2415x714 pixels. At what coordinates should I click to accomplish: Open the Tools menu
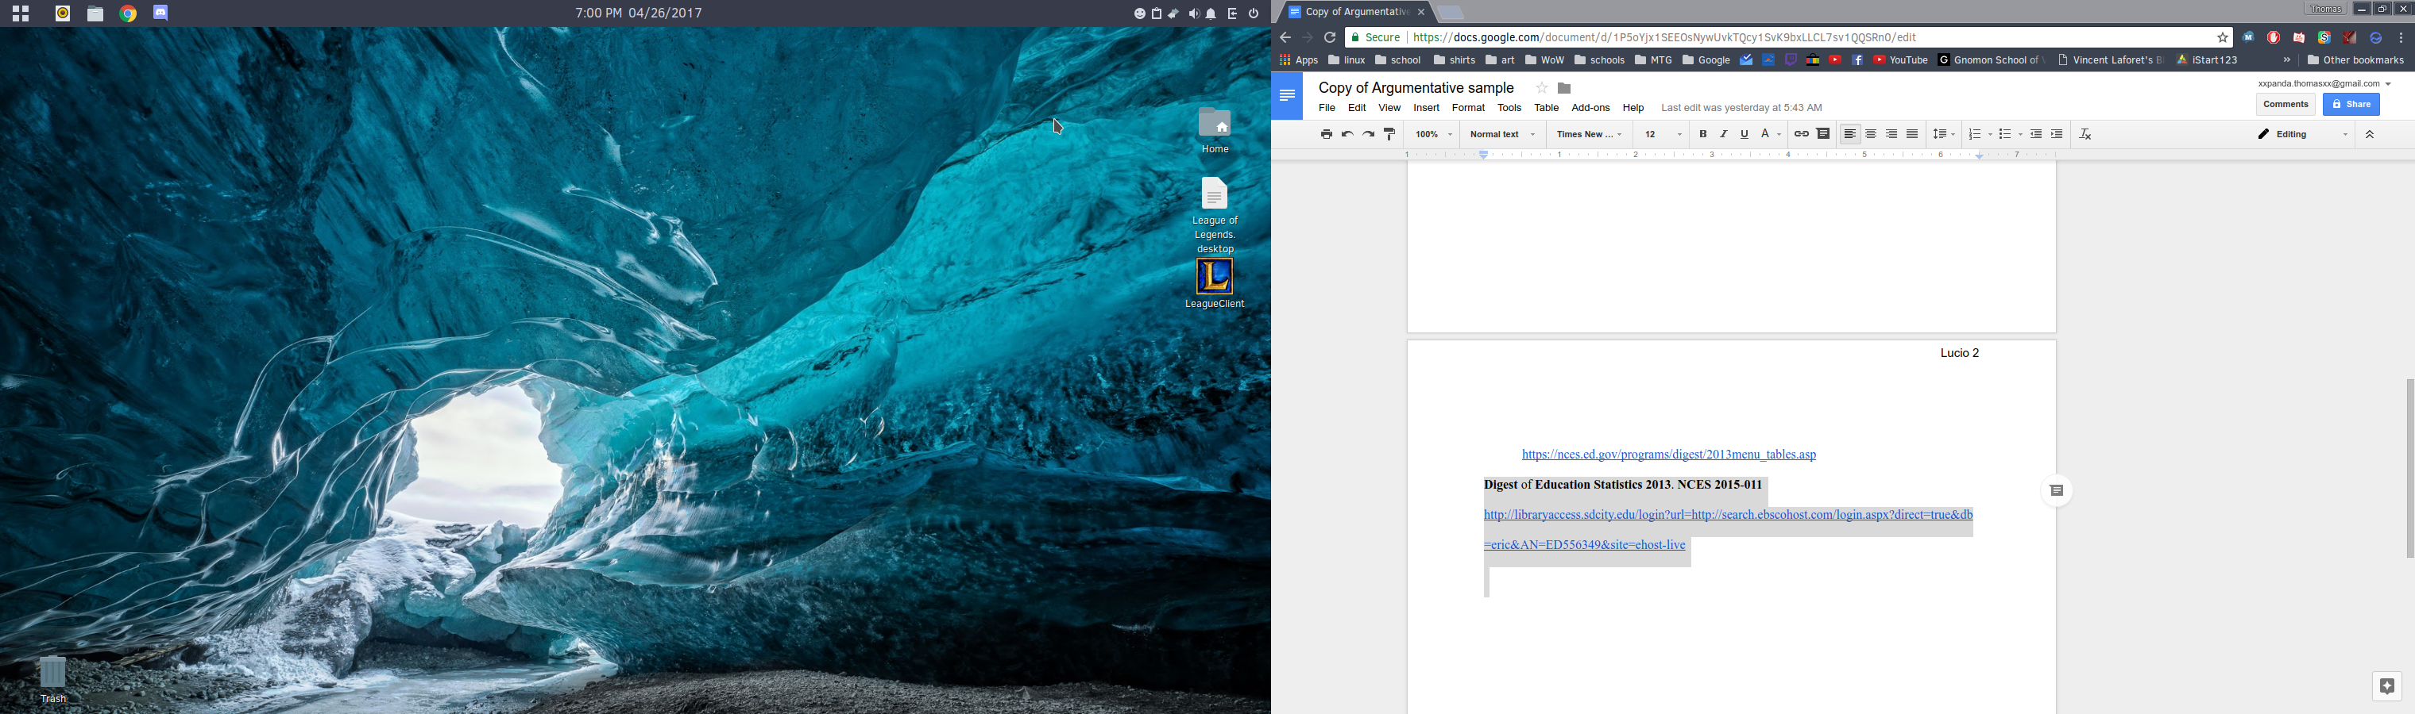[x=1509, y=108]
